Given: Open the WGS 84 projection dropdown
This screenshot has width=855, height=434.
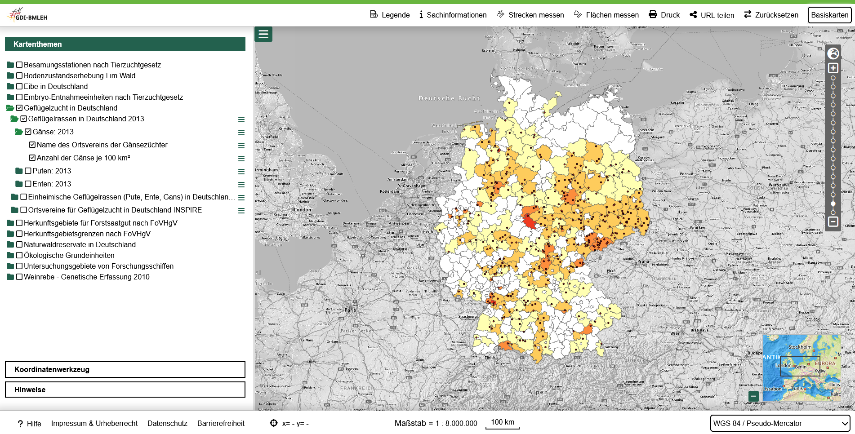Looking at the screenshot, I should [x=780, y=423].
